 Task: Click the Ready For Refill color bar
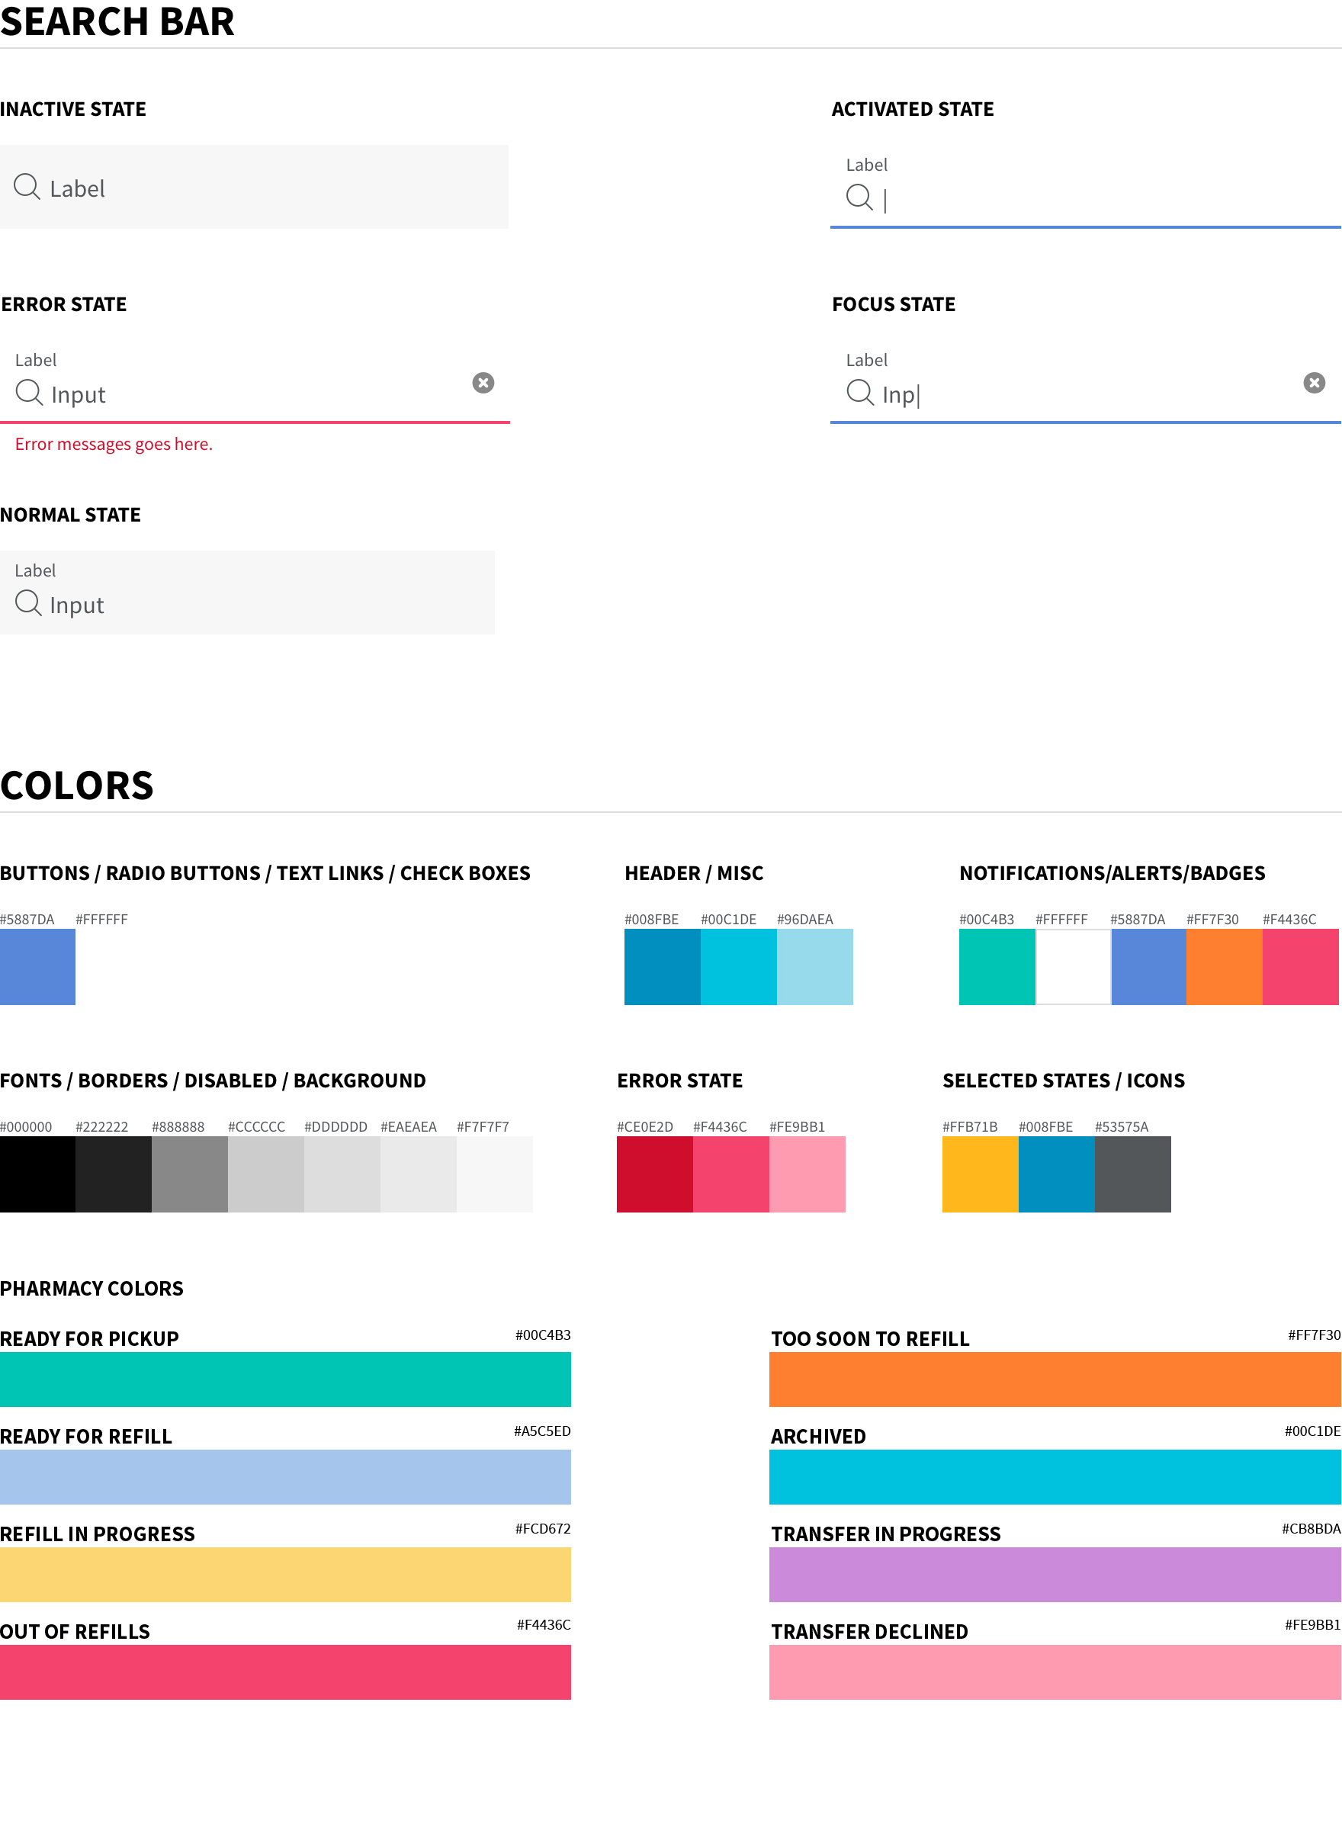[x=285, y=1476]
